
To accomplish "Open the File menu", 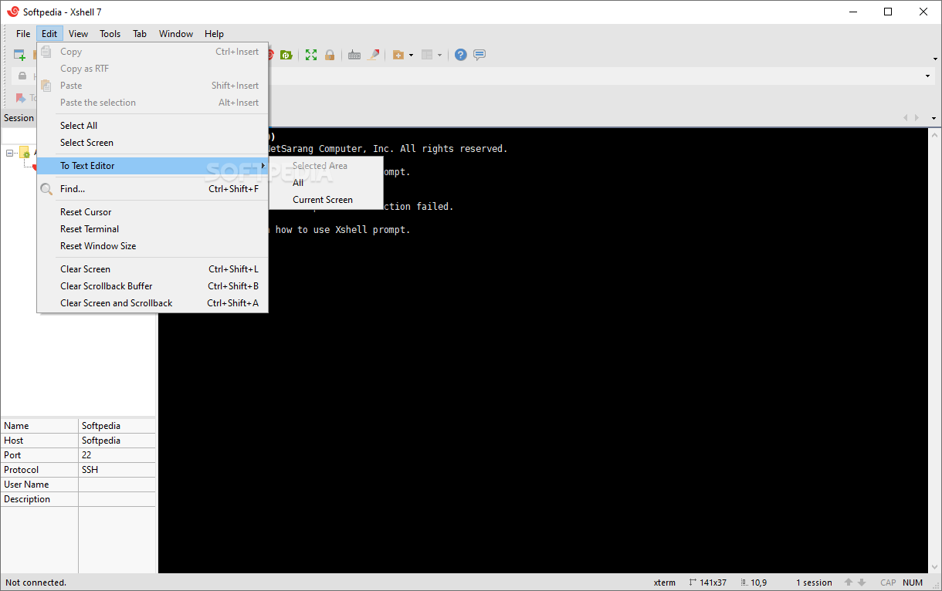I will point(23,34).
